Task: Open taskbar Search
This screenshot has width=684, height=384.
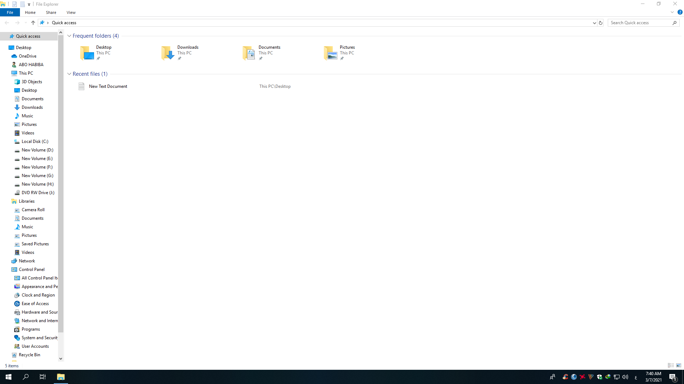Action: pos(26,377)
